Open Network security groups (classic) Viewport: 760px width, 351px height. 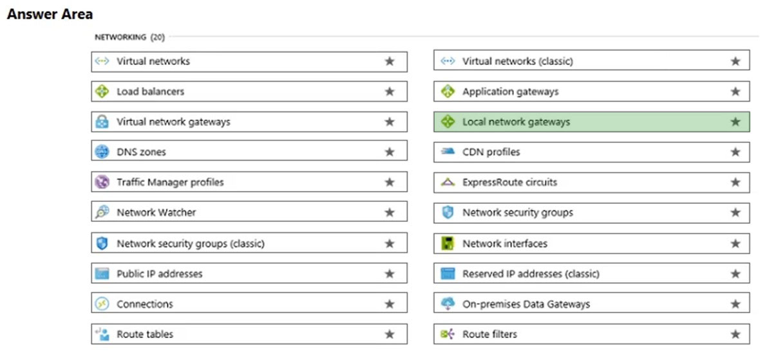[x=249, y=243]
